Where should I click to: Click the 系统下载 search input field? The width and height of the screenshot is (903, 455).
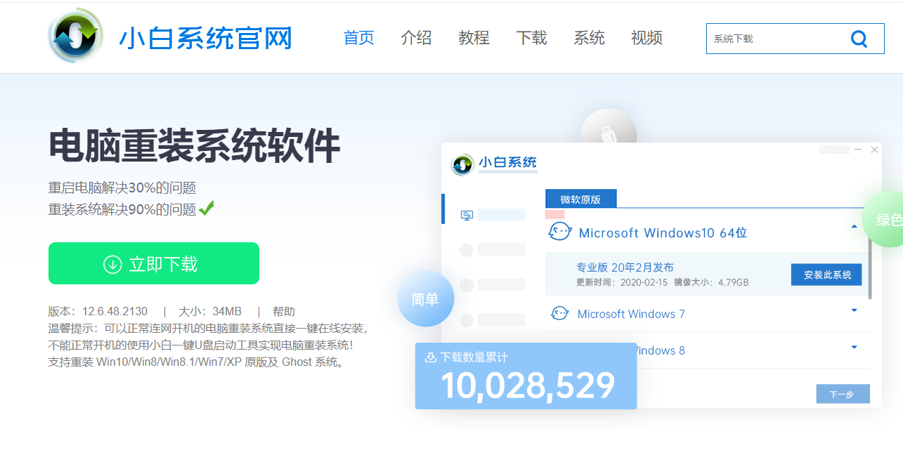pyautogui.click(x=773, y=39)
